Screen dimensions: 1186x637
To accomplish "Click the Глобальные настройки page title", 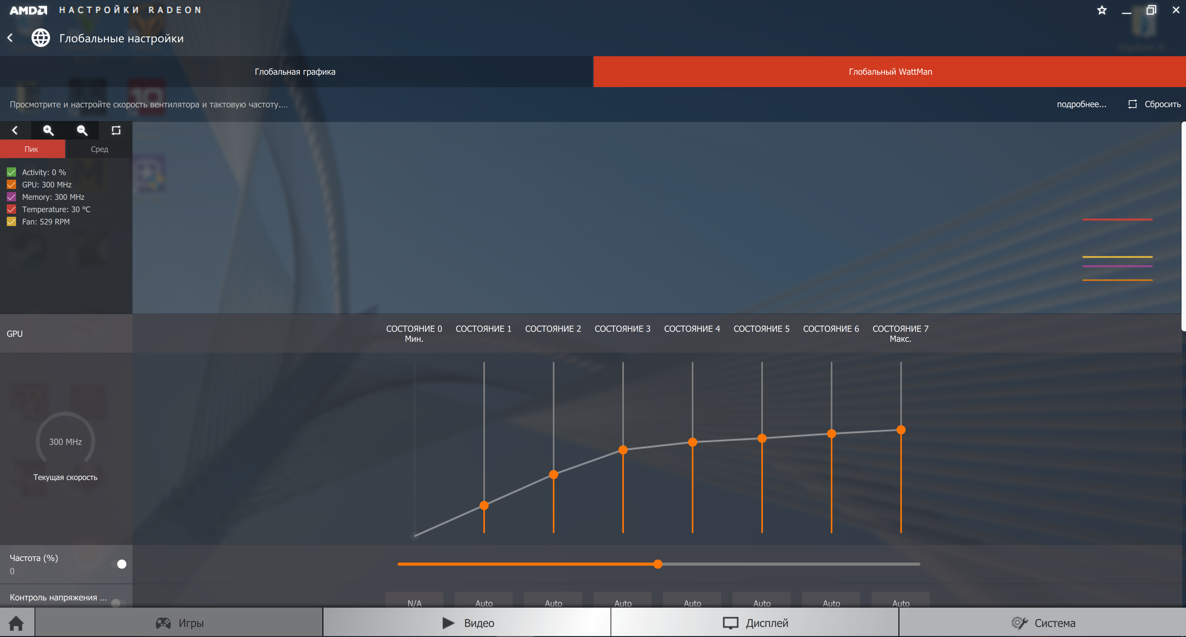I will 122,38.
